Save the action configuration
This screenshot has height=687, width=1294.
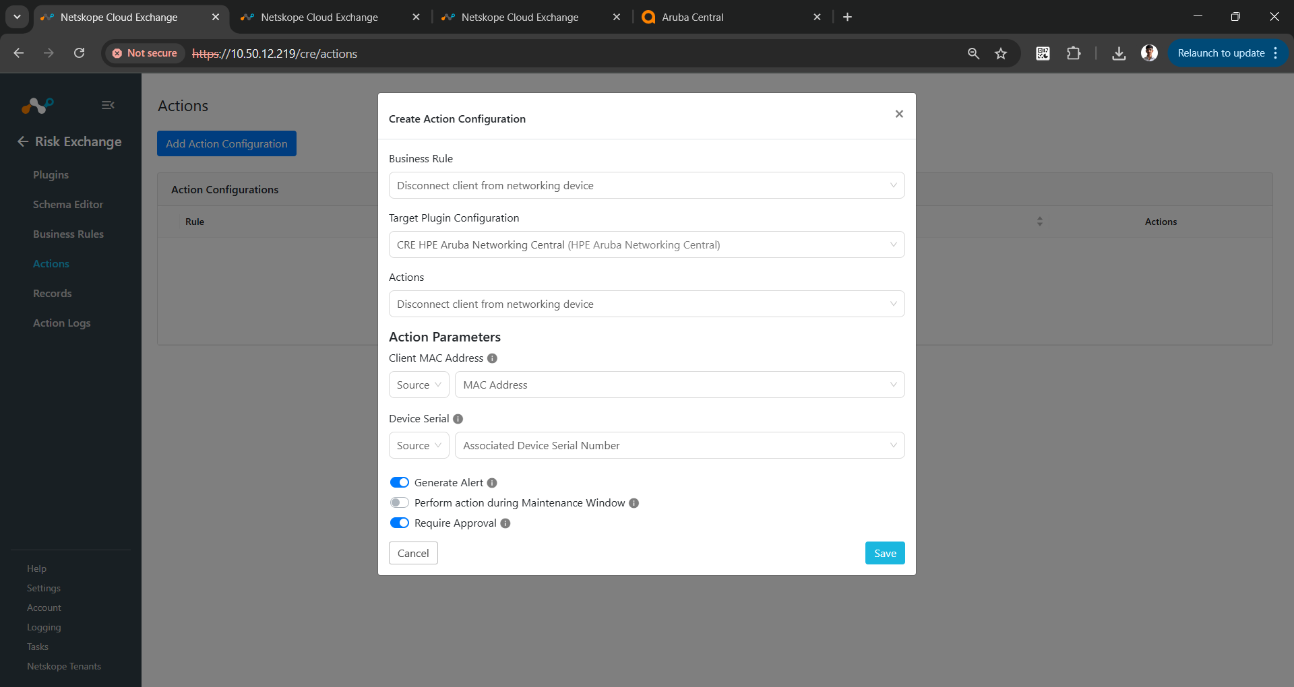[x=885, y=553]
